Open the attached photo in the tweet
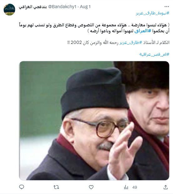Screen dimensions: 173x194 [94, 121]
